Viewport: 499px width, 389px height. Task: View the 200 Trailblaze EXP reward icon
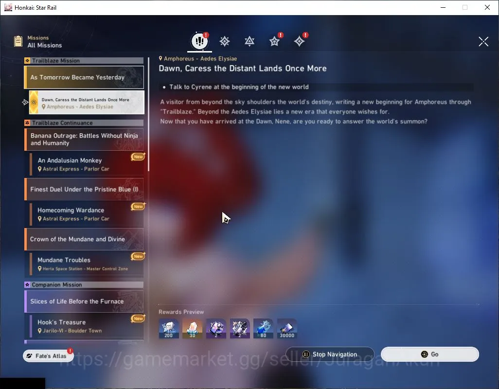[169, 329]
